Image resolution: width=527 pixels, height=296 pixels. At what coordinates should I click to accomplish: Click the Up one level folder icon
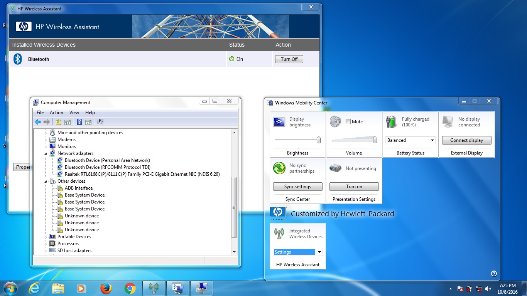point(58,122)
